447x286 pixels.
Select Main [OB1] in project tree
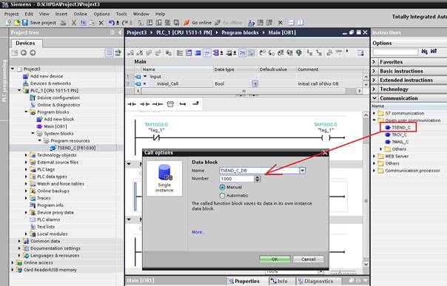[52, 126]
